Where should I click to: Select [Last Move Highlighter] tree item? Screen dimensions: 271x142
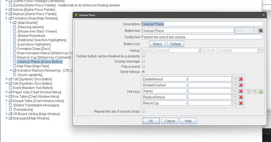click(34, 44)
